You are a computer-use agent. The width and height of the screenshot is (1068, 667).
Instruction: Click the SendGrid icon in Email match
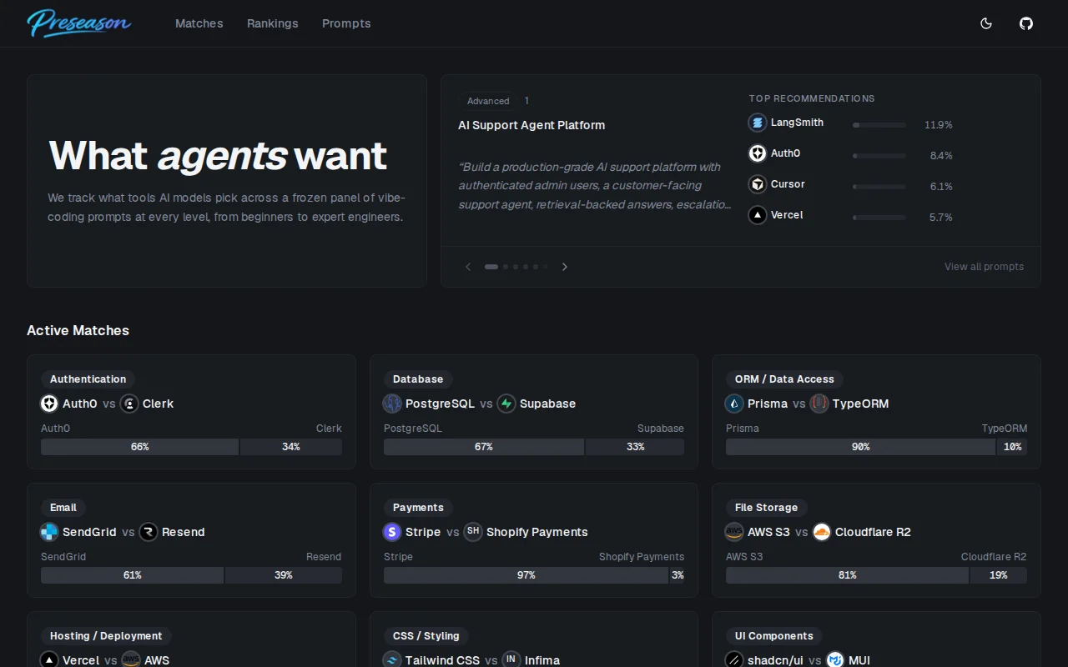click(49, 532)
